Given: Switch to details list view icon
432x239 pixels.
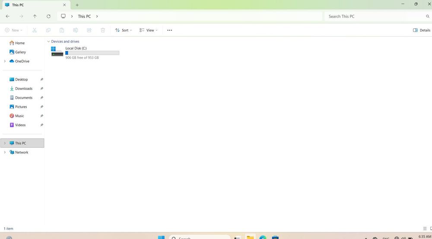Looking at the screenshot, I should point(425,229).
